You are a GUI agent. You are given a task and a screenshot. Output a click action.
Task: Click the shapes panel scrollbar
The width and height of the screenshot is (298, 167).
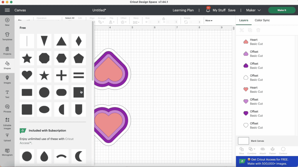pyautogui.click(x=93, y=51)
